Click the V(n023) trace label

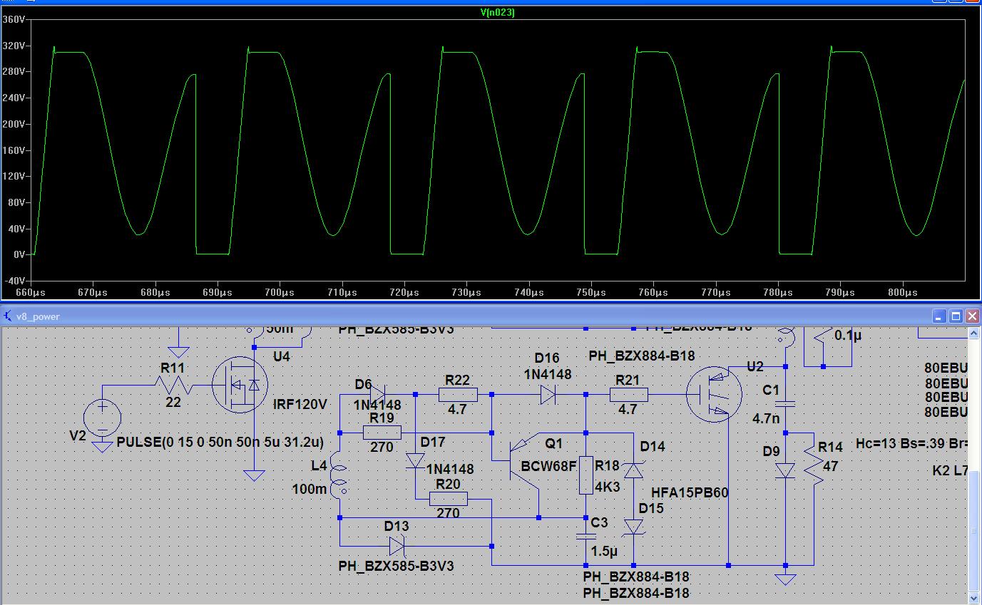pos(497,13)
